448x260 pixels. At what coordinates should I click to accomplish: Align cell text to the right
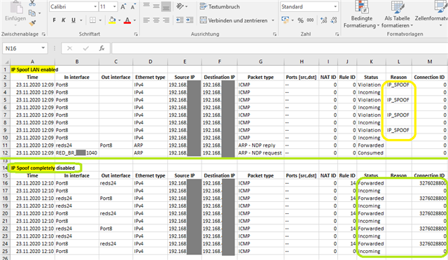pos(166,20)
